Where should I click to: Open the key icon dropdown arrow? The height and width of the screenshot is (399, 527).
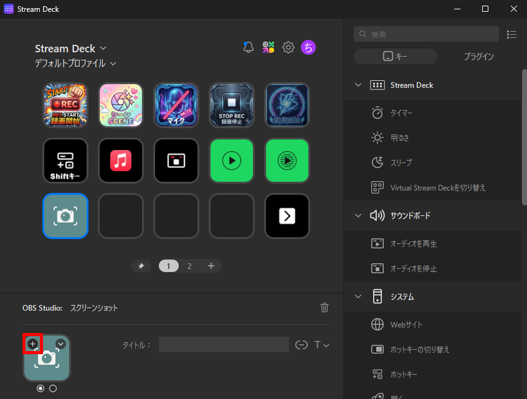[60, 344]
